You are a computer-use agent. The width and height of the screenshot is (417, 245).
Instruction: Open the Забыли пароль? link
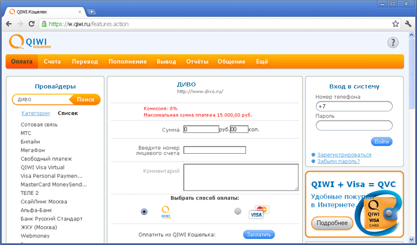click(338, 161)
